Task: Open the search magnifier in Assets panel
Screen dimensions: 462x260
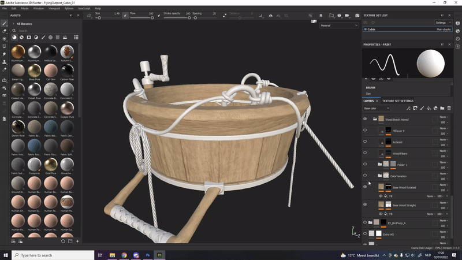Action: pos(14,31)
